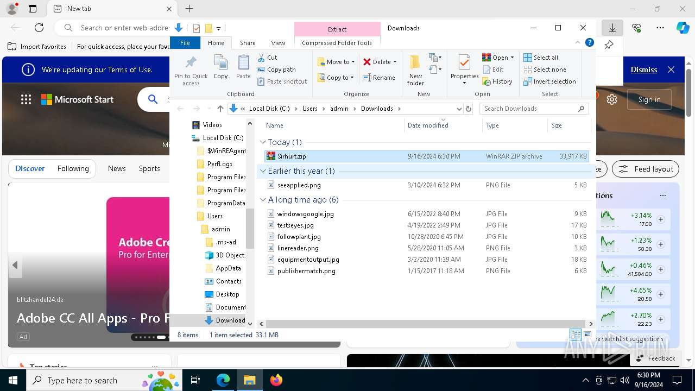The height and width of the screenshot is (391, 695).
Task: Open Microsoft Start settings gear
Action: point(612,99)
